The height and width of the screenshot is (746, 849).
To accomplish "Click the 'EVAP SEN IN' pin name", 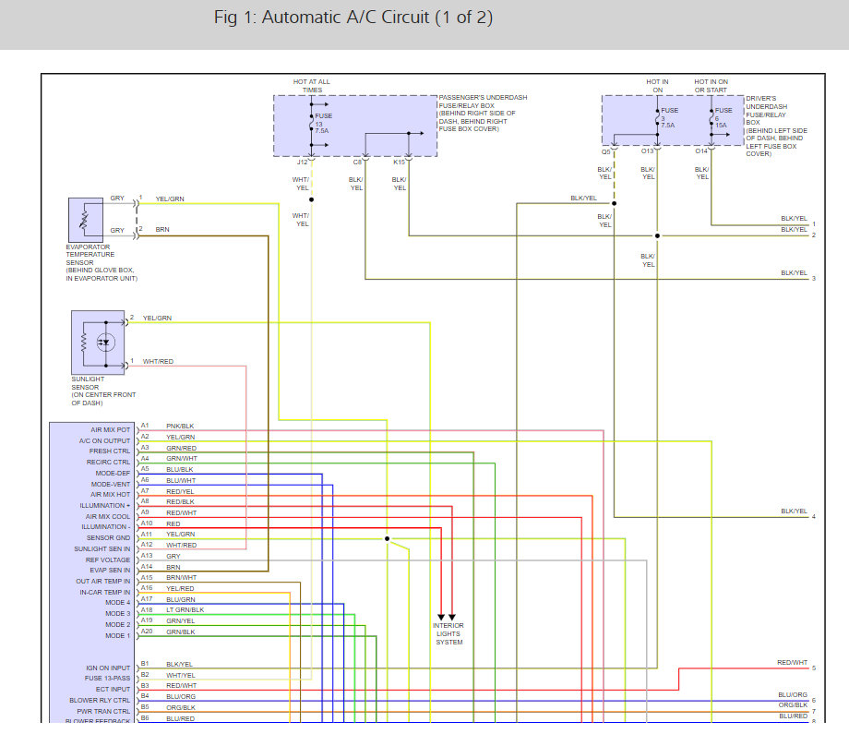I will [111, 571].
